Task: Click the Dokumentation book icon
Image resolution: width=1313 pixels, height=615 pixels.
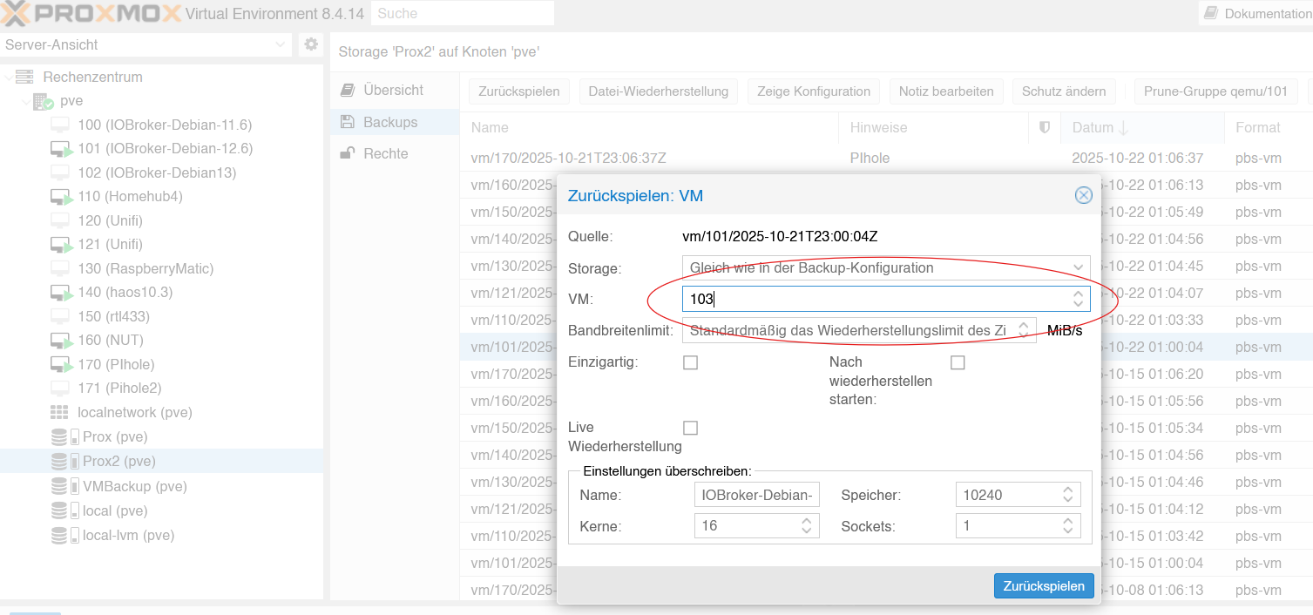Action: (1210, 13)
